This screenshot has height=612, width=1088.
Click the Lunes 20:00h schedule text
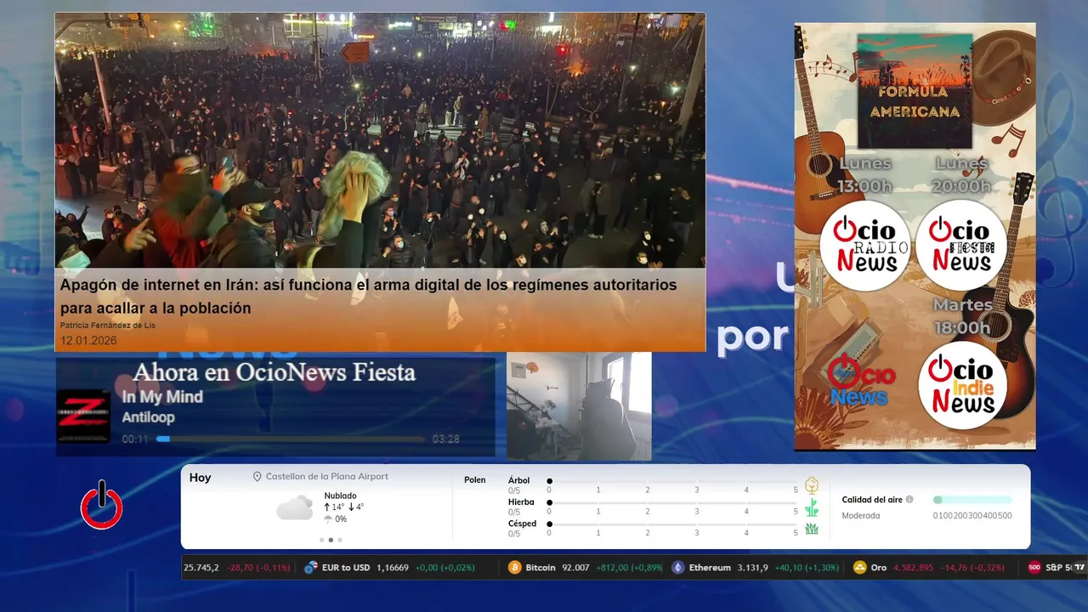pos(963,174)
